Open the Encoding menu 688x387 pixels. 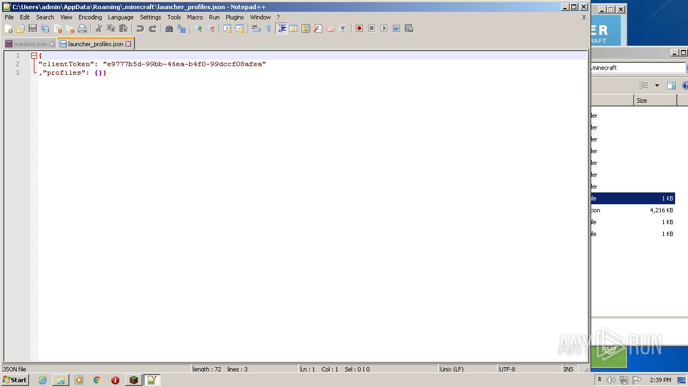[x=90, y=17]
